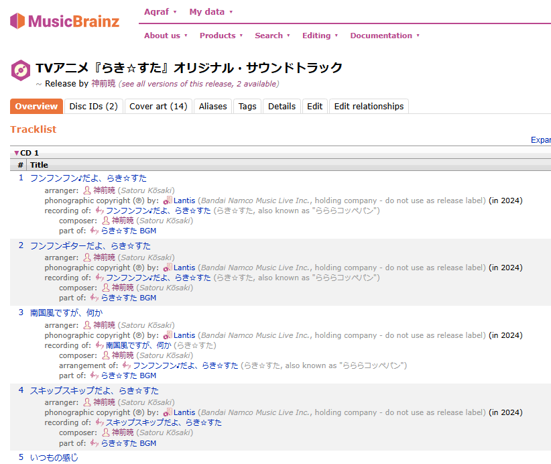Viewport: 551px width, 464px height.
Task: Click 'recording of' work icon in track 4
Action: pos(100,422)
